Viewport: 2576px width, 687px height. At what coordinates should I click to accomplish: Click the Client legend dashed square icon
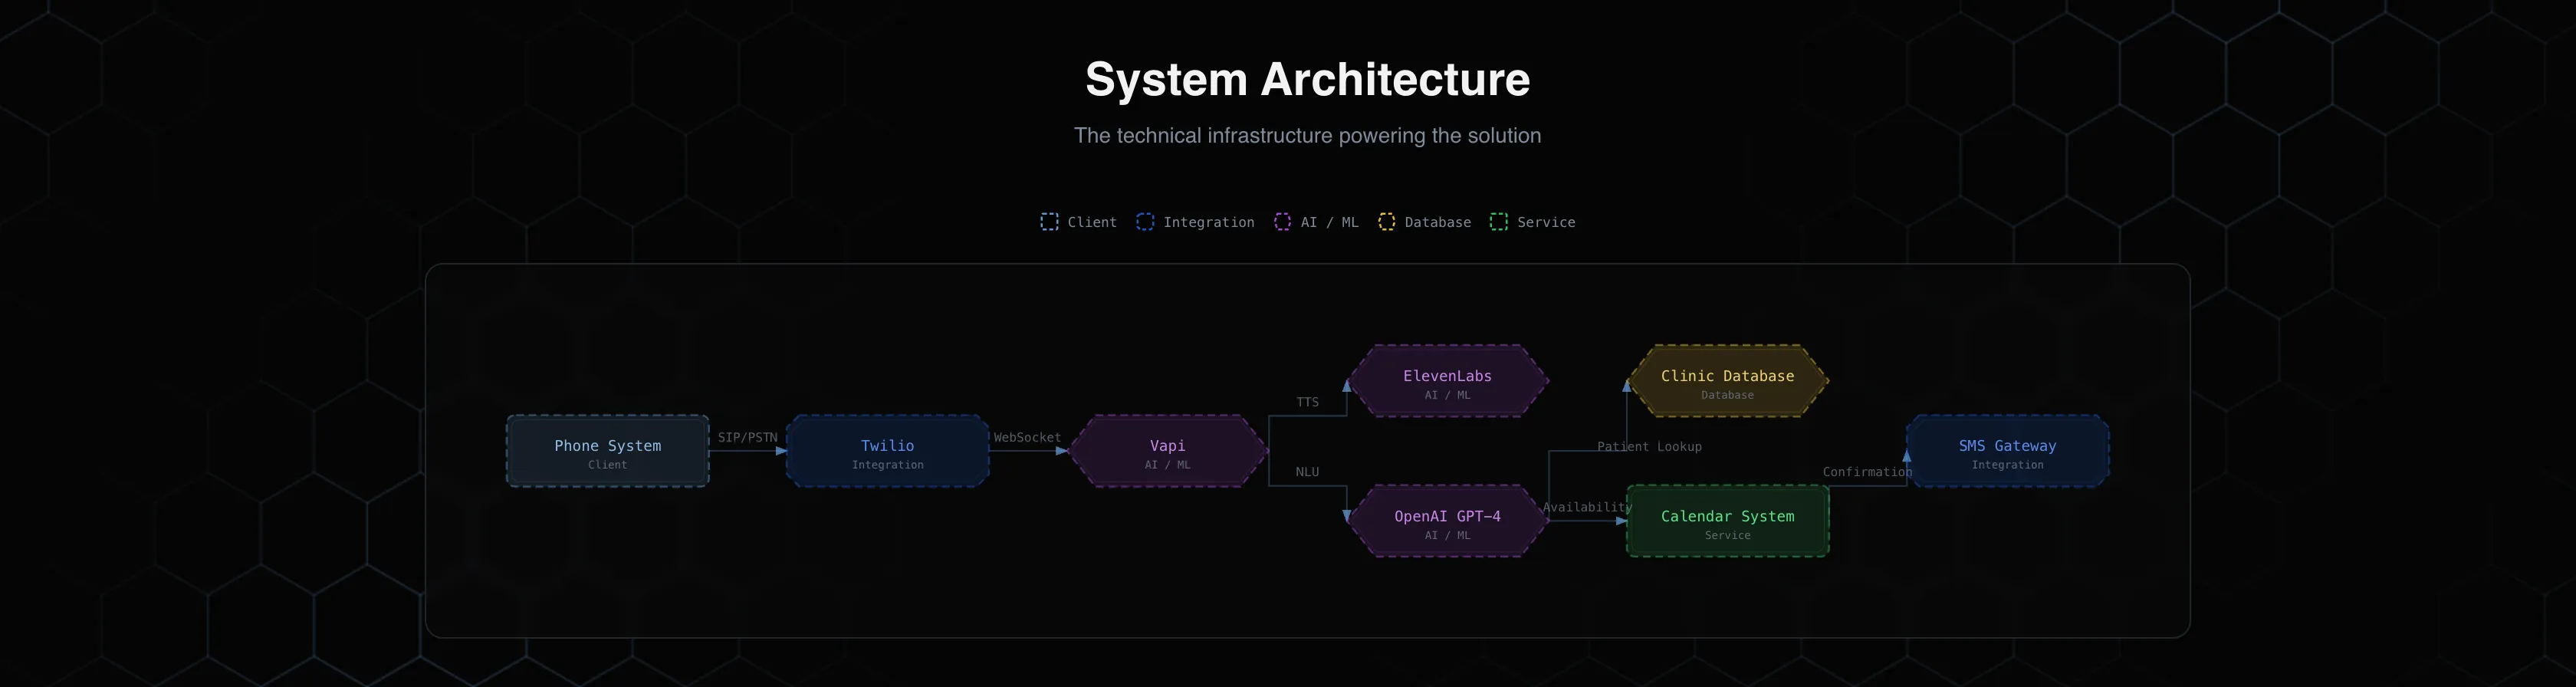1049,222
